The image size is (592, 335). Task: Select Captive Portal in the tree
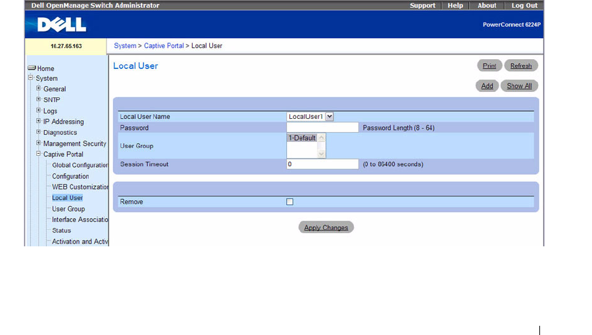click(63, 154)
